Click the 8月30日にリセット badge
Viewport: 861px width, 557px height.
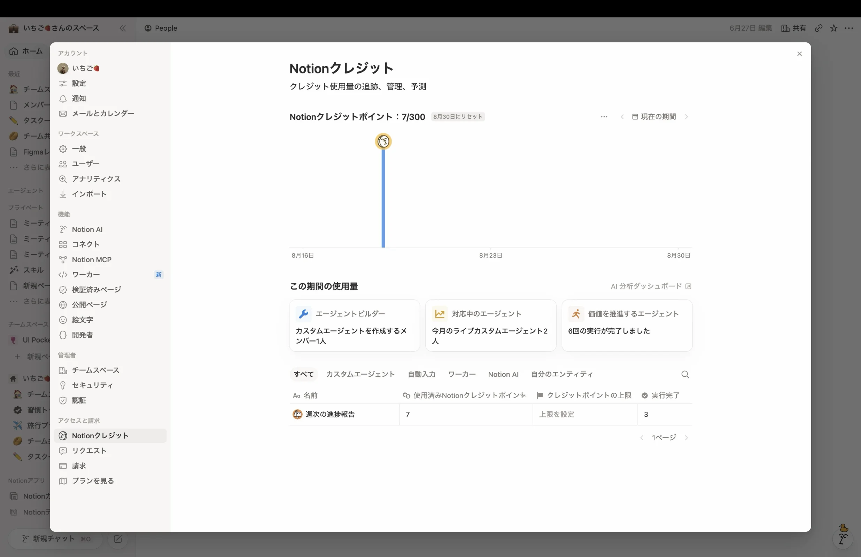458,117
